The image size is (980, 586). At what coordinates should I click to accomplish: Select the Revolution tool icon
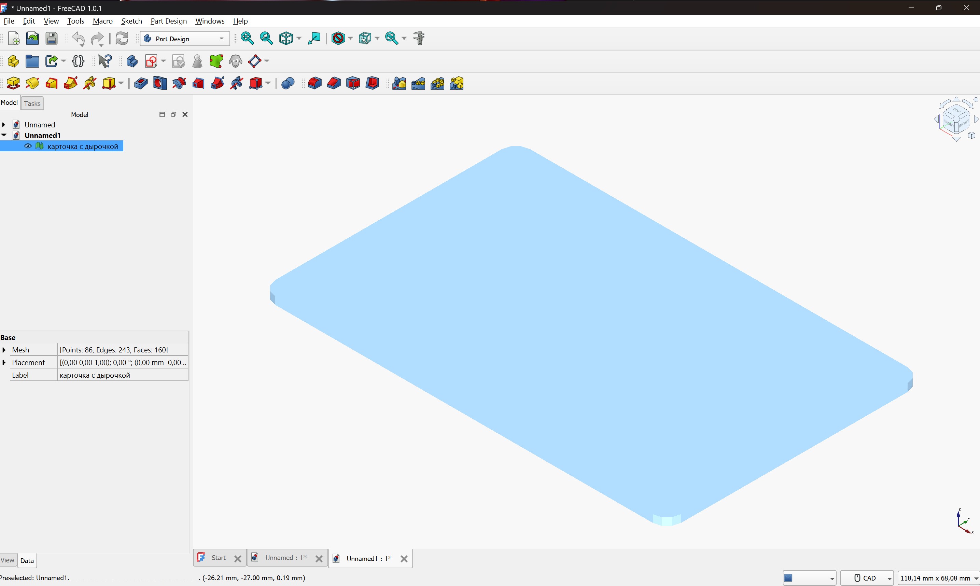coord(32,83)
